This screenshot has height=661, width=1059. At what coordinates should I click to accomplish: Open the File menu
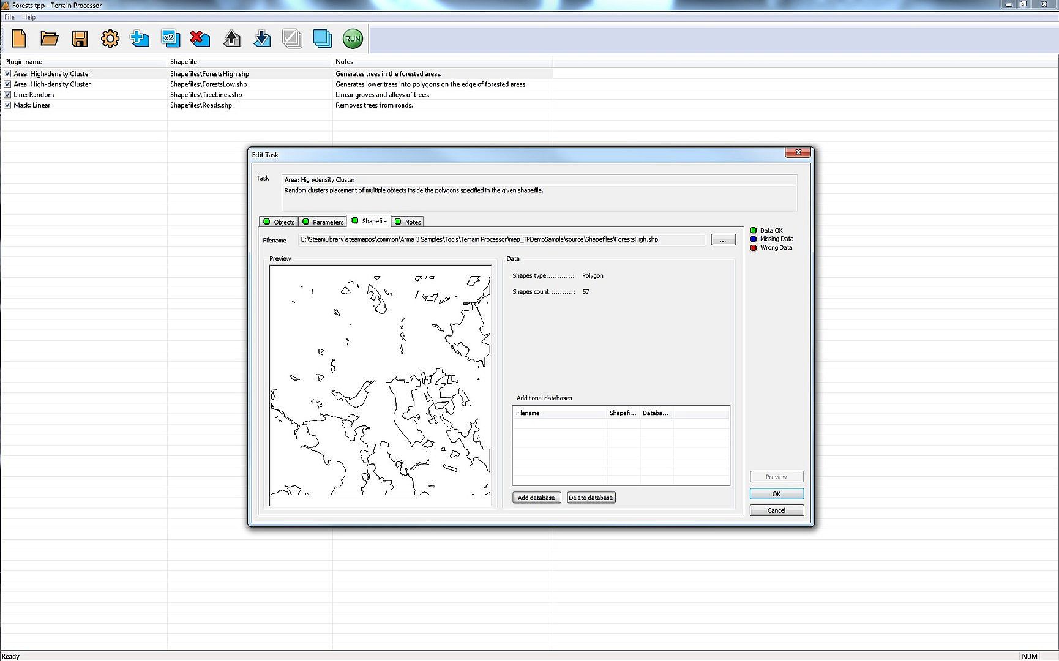click(9, 17)
